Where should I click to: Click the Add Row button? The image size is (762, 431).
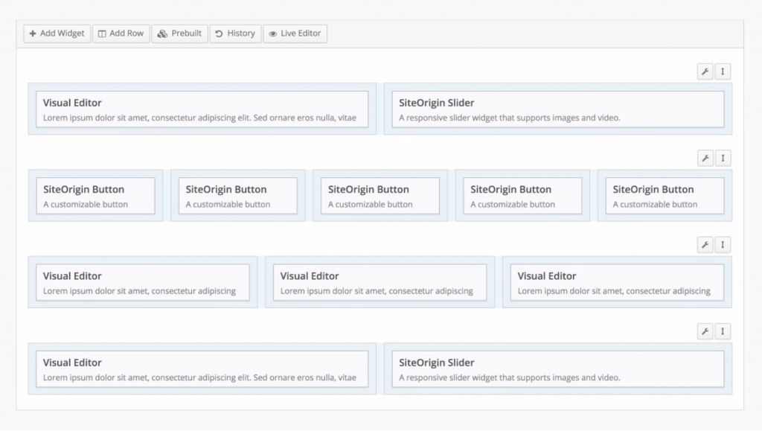coord(121,33)
